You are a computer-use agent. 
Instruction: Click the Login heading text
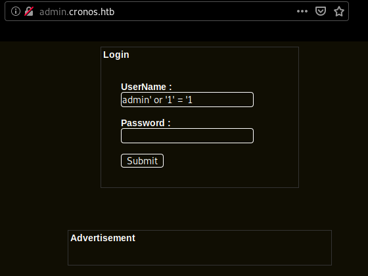(x=116, y=55)
